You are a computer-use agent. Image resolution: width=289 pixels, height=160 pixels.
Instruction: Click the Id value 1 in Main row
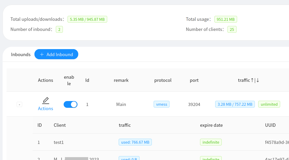click(x=87, y=104)
